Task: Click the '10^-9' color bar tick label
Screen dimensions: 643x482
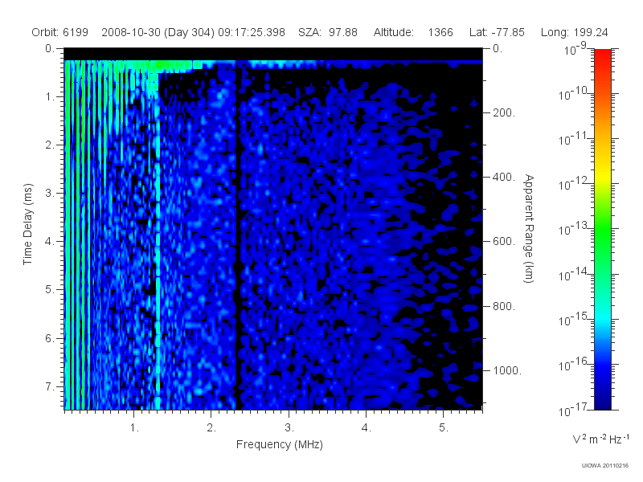Action: [575, 49]
